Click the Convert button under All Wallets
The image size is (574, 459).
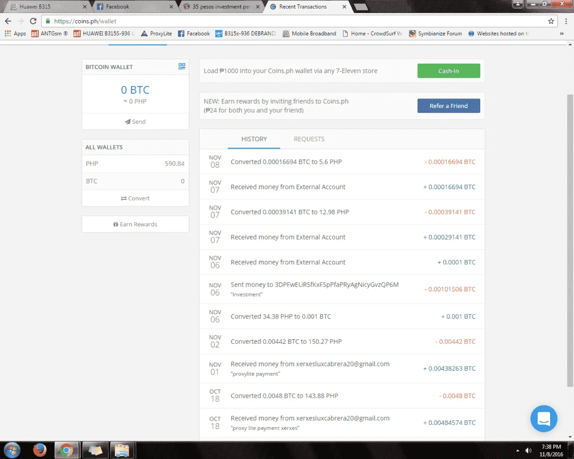135,198
